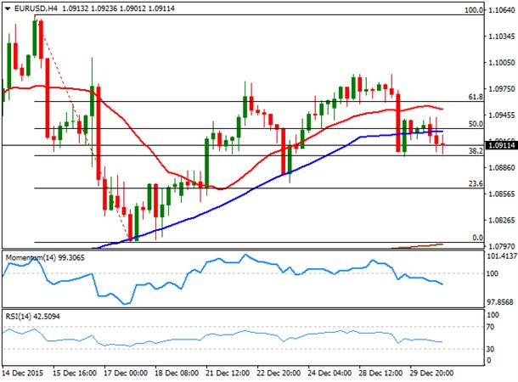Select the current price tag 1.09114
The height and width of the screenshot is (382, 518).
pos(502,145)
